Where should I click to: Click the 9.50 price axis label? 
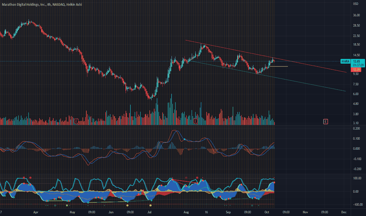pyautogui.click(x=356, y=74)
